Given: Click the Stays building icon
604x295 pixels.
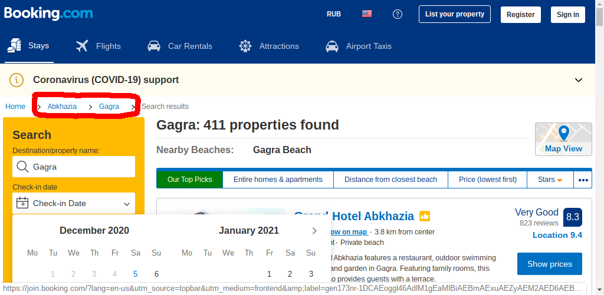Looking at the screenshot, I should (x=14, y=45).
